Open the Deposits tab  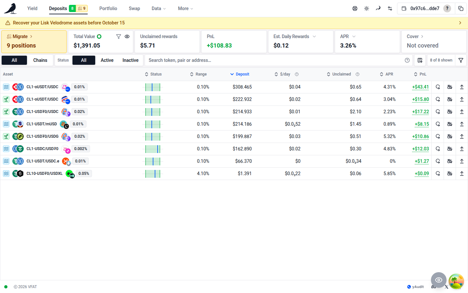click(x=68, y=8)
